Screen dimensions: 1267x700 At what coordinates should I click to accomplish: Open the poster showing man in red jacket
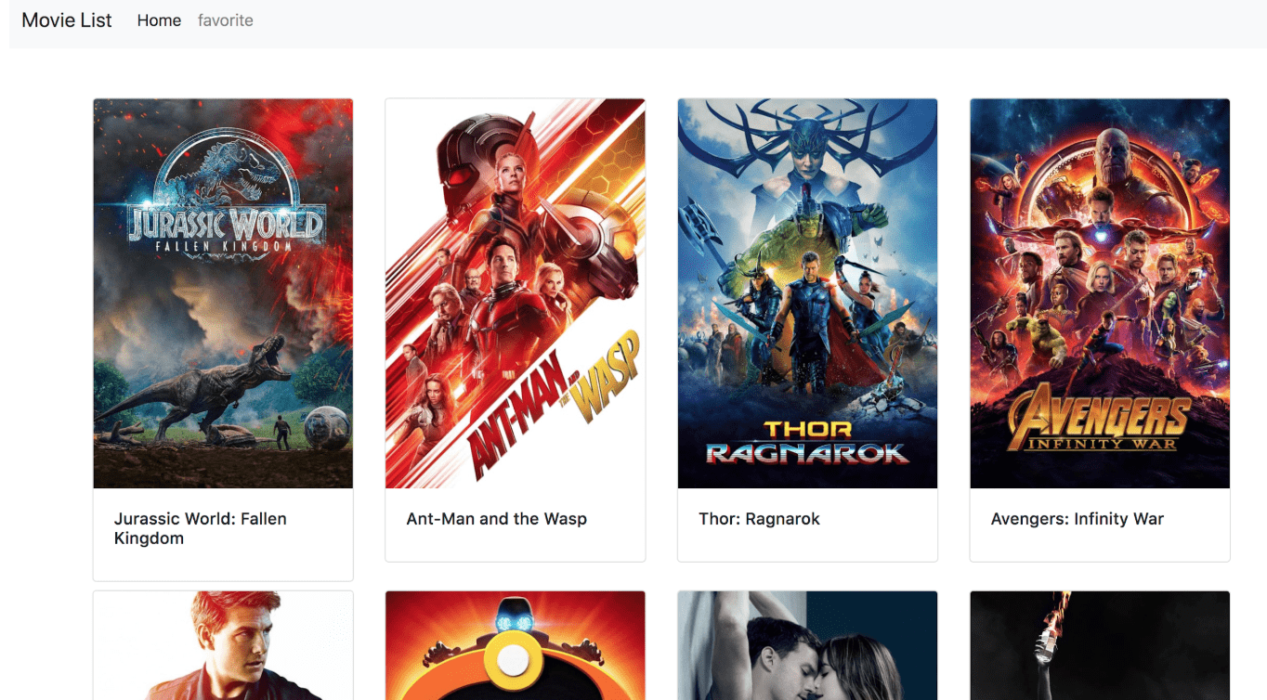click(223, 646)
